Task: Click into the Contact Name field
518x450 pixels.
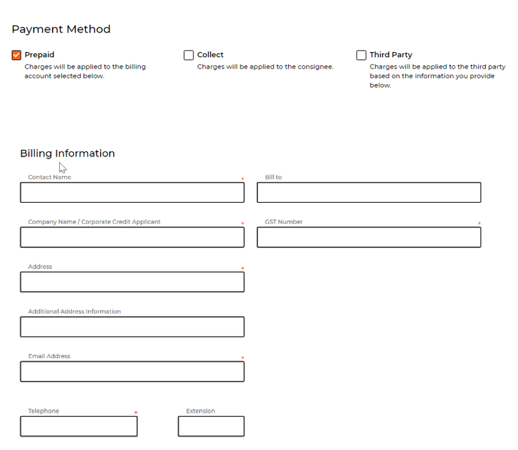Action: 132,193
